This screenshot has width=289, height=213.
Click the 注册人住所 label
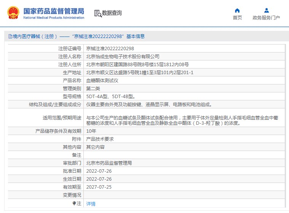pos(70,64)
